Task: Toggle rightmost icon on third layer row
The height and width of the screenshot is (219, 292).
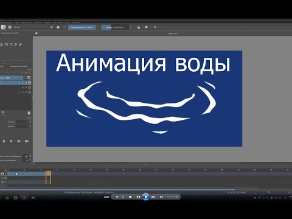Action: click(29, 92)
